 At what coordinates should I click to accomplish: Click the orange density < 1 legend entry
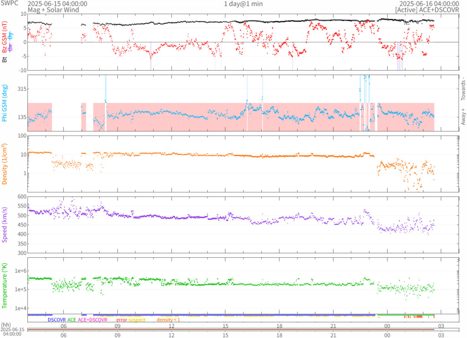pyautogui.click(x=168, y=320)
